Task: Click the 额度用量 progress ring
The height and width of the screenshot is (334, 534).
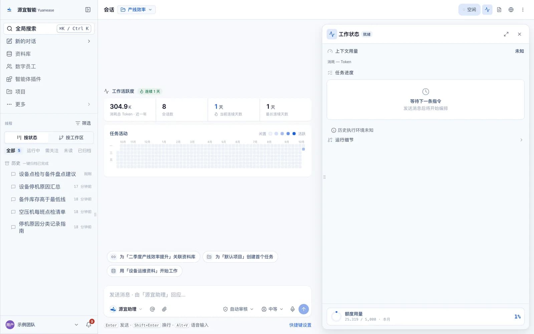Action: tap(336, 316)
